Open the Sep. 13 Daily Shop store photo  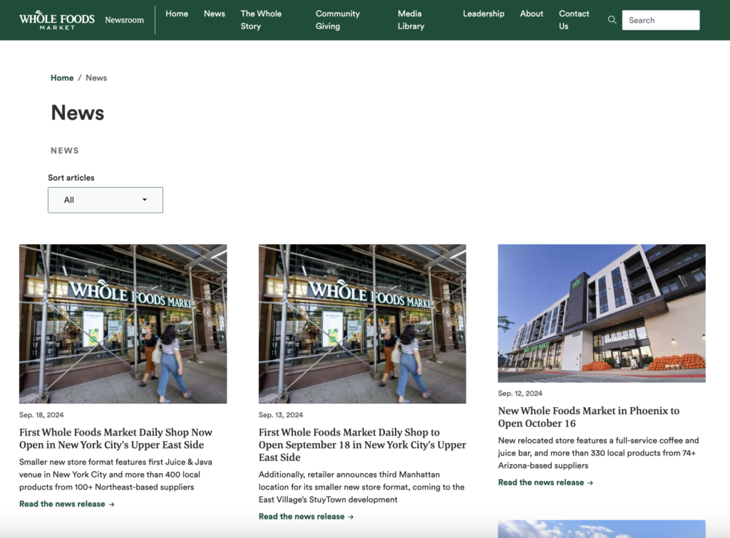pyautogui.click(x=362, y=324)
